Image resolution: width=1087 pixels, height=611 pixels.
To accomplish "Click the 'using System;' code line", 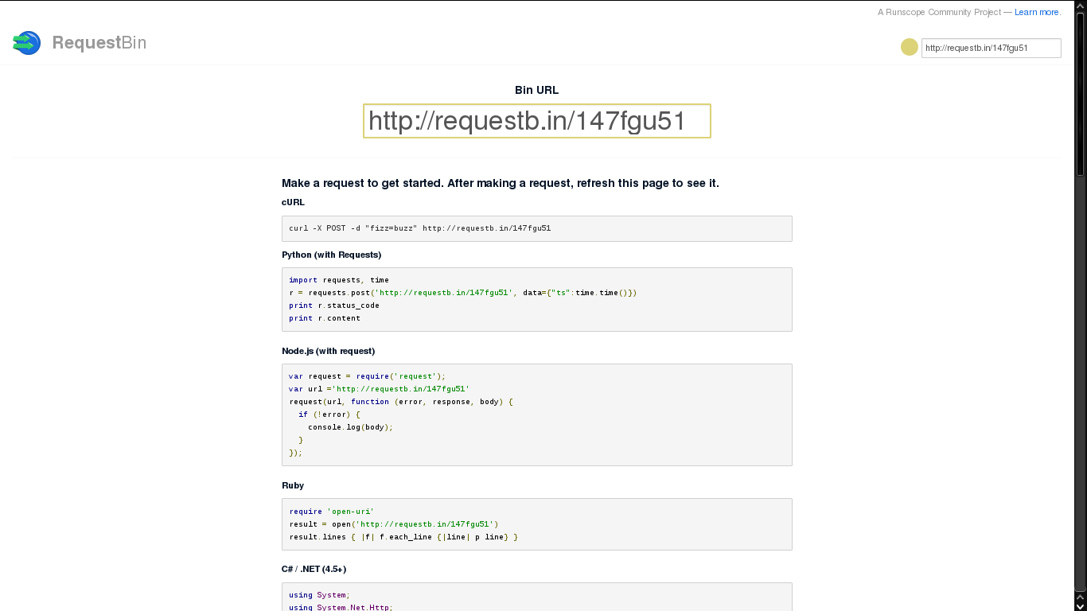I will (x=319, y=595).
